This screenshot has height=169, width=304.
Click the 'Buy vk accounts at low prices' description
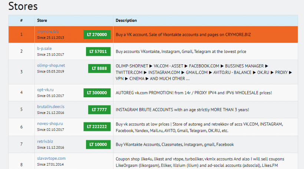199,127
